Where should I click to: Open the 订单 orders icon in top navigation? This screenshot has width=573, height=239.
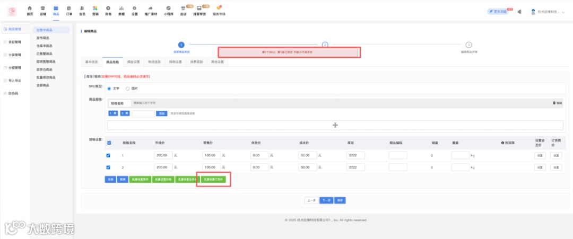pos(68,7)
